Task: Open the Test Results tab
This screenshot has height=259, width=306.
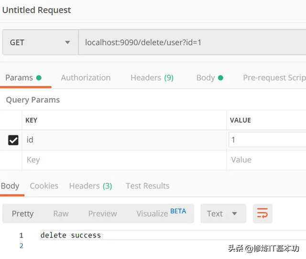Action: click(x=148, y=186)
